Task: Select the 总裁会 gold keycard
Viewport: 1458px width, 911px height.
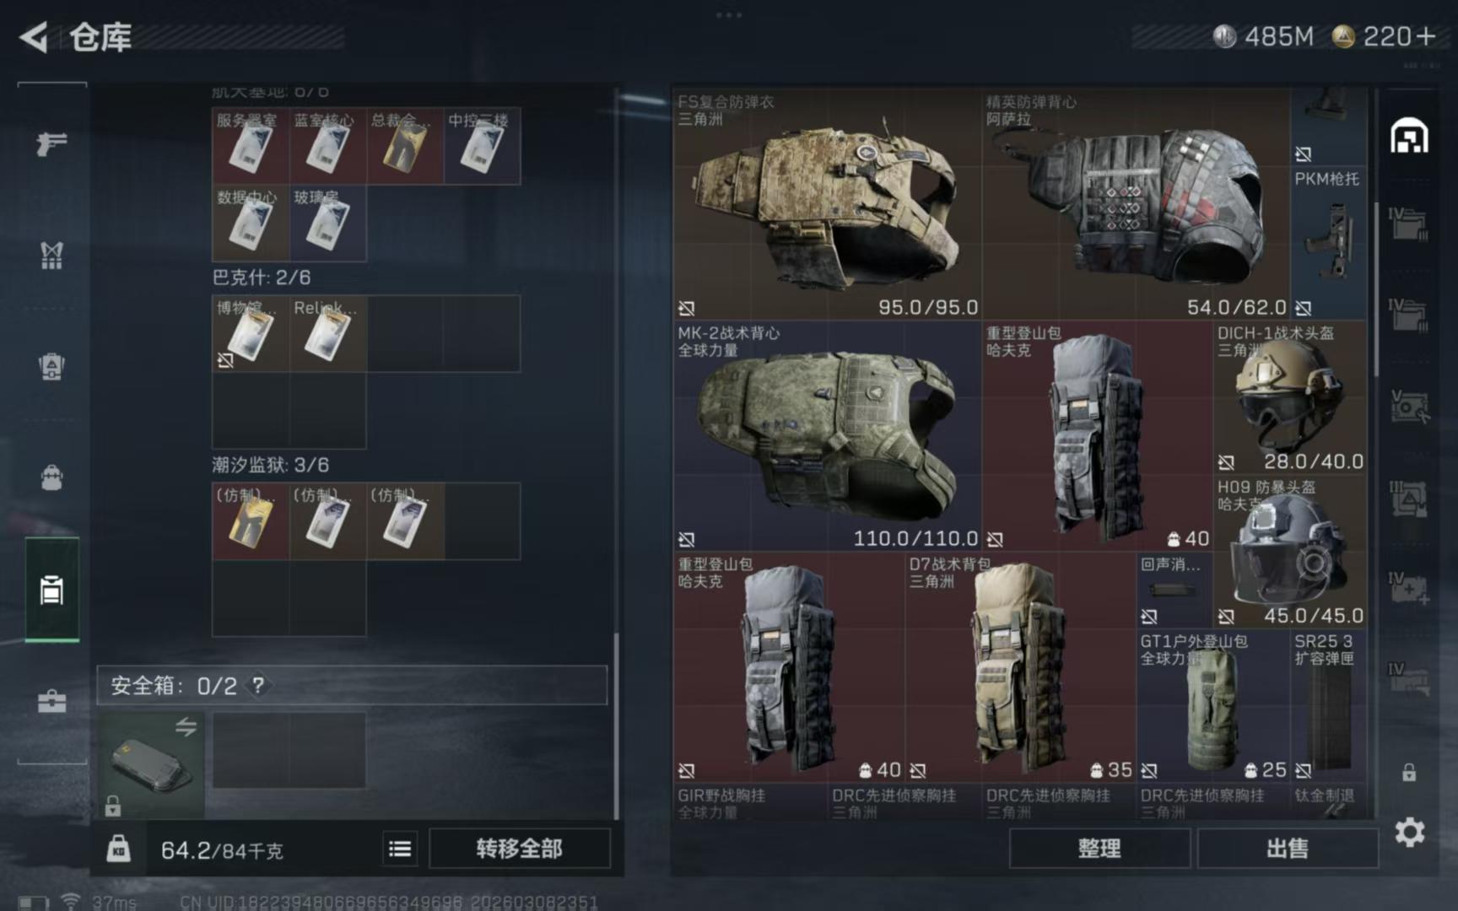Action: click(405, 146)
